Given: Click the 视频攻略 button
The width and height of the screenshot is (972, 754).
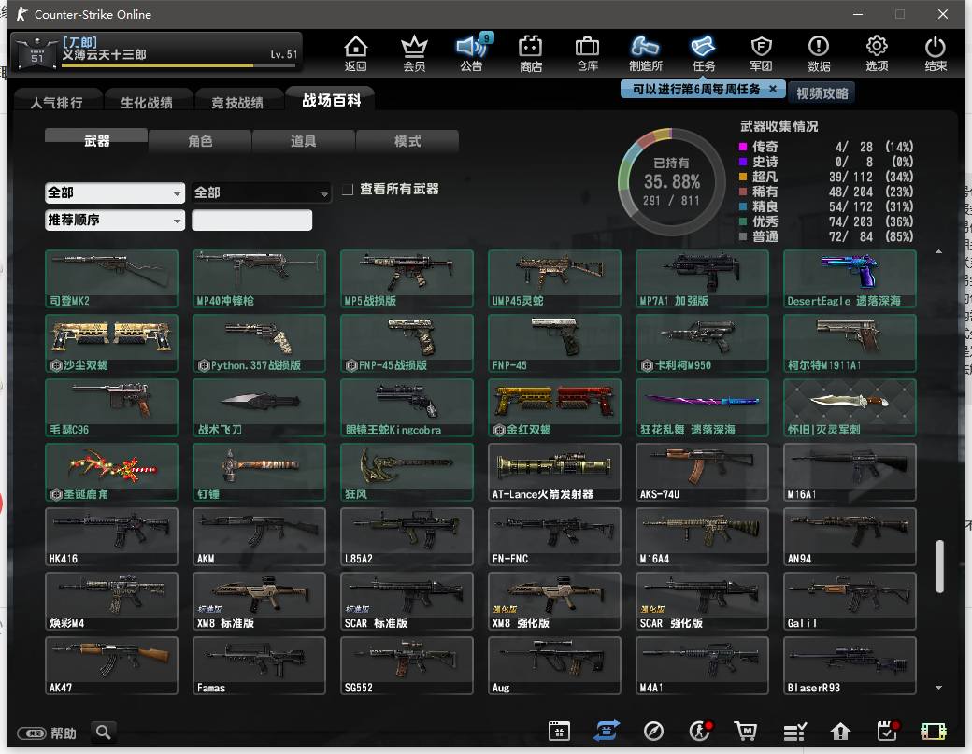Looking at the screenshot, I should coord(822,92).
